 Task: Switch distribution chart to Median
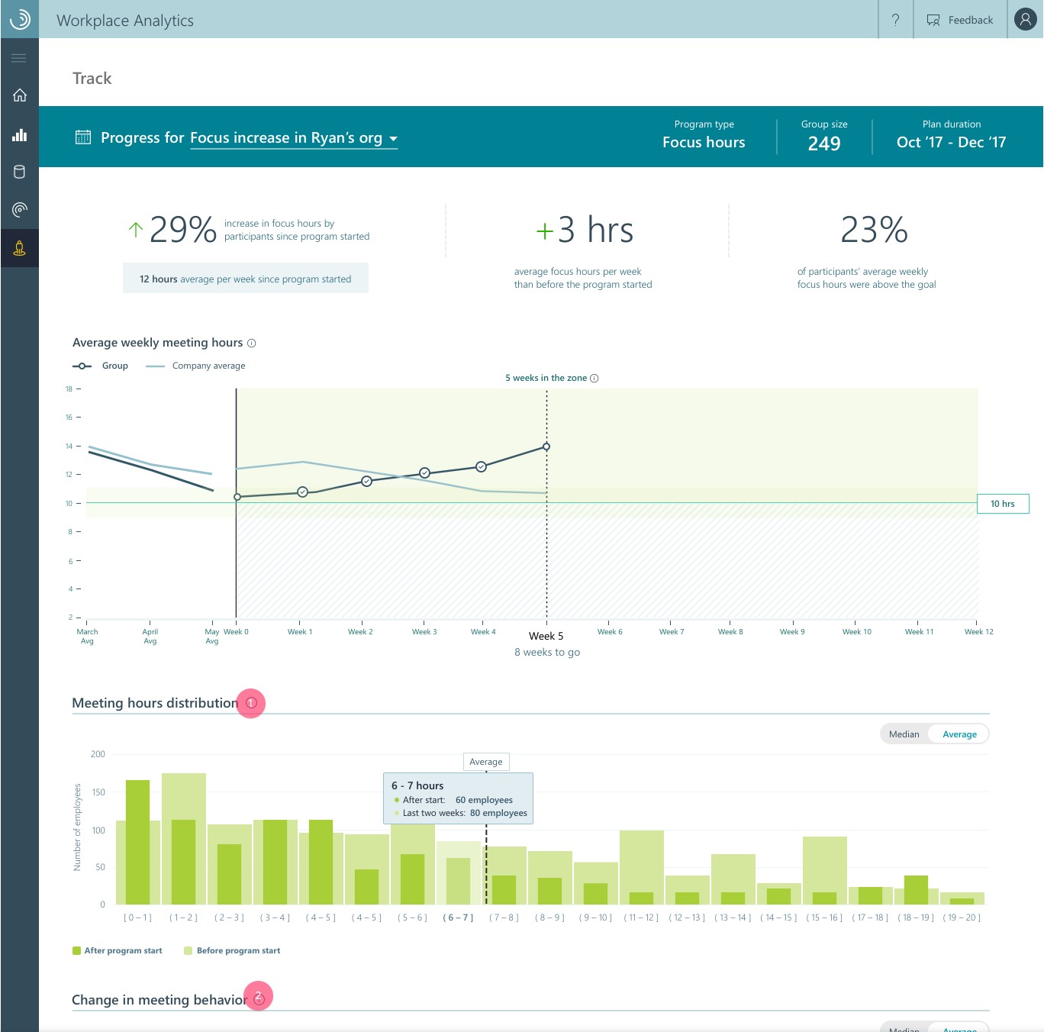(904, 734)
